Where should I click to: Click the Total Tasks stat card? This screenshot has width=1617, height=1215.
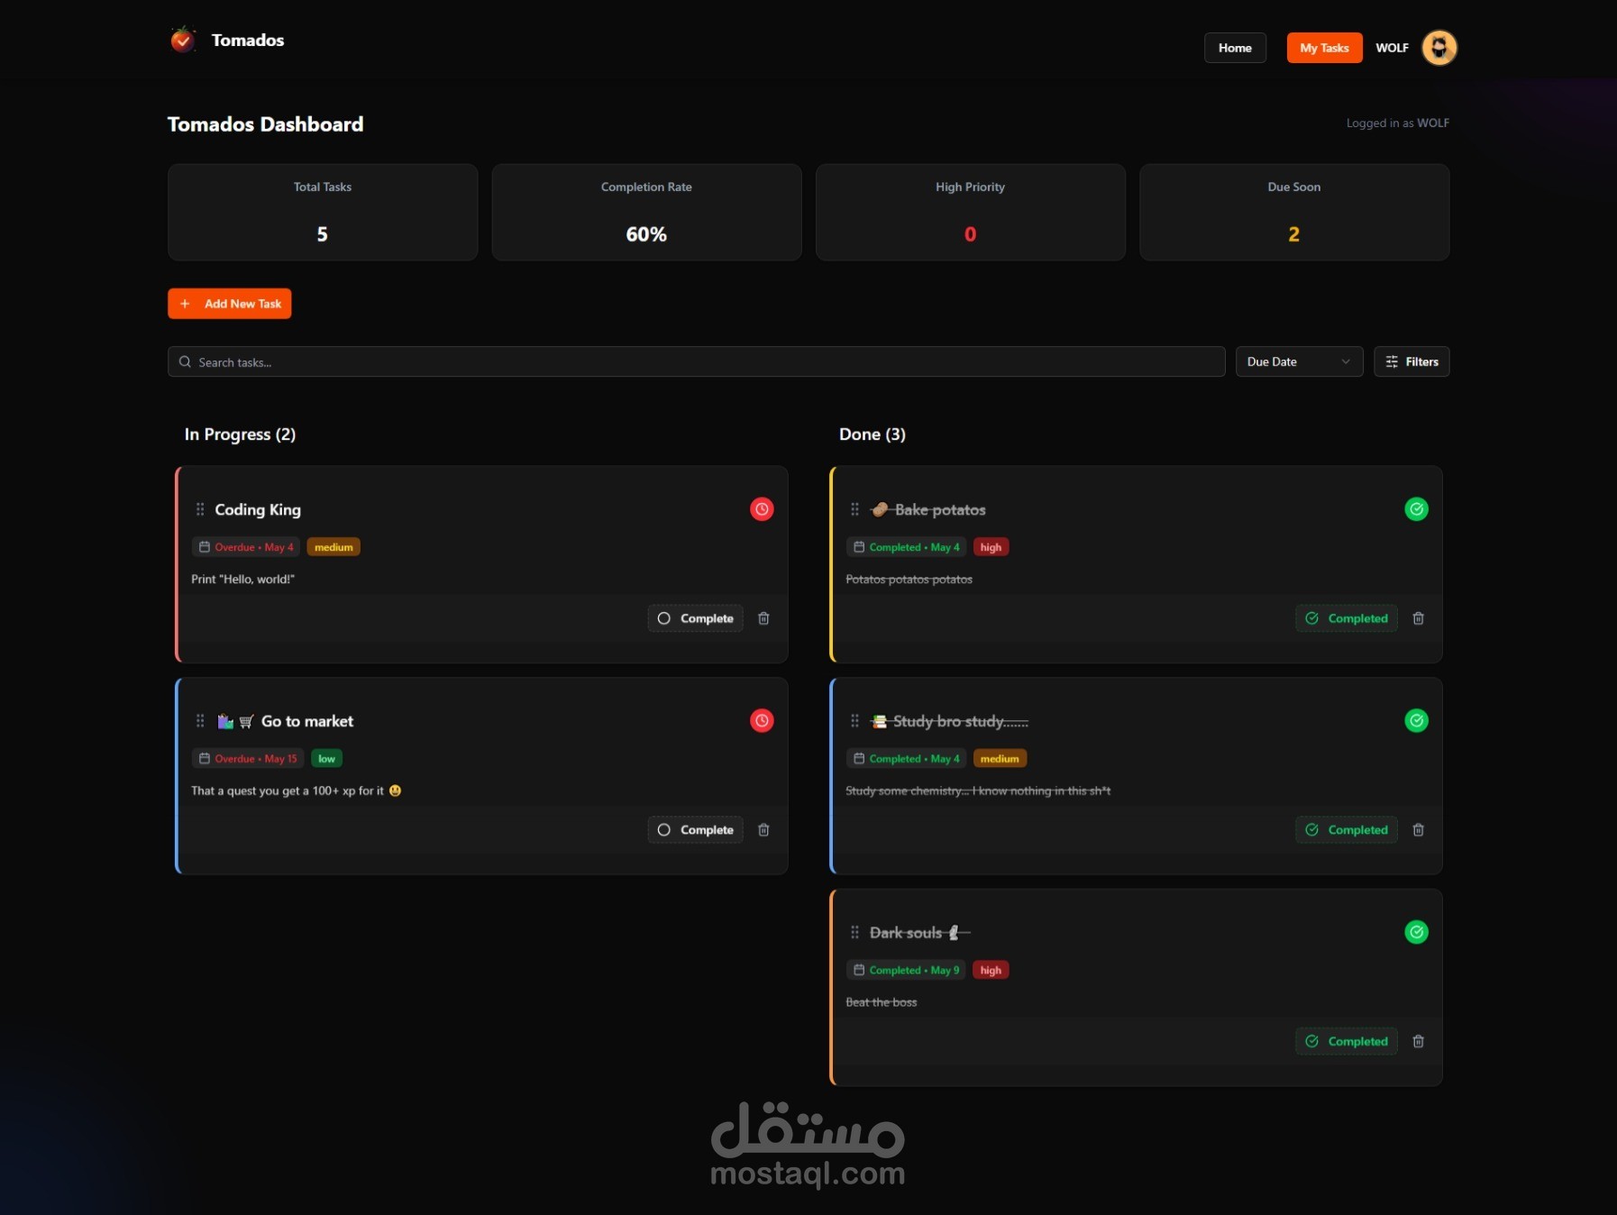click(x=323, y=212)
